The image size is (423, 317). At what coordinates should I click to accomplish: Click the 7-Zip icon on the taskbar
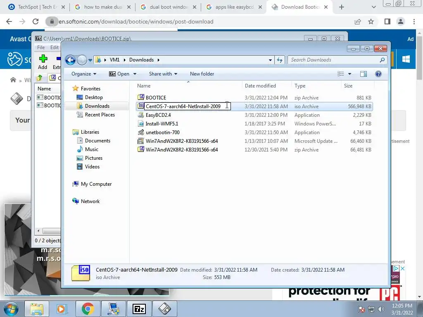[139, 309]
